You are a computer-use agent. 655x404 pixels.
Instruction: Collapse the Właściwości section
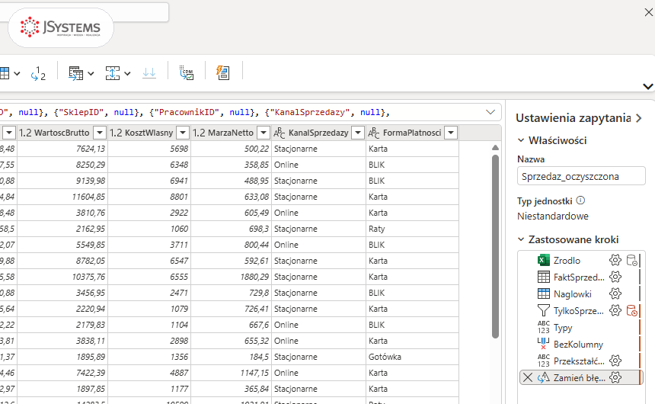tap(521, 140)
